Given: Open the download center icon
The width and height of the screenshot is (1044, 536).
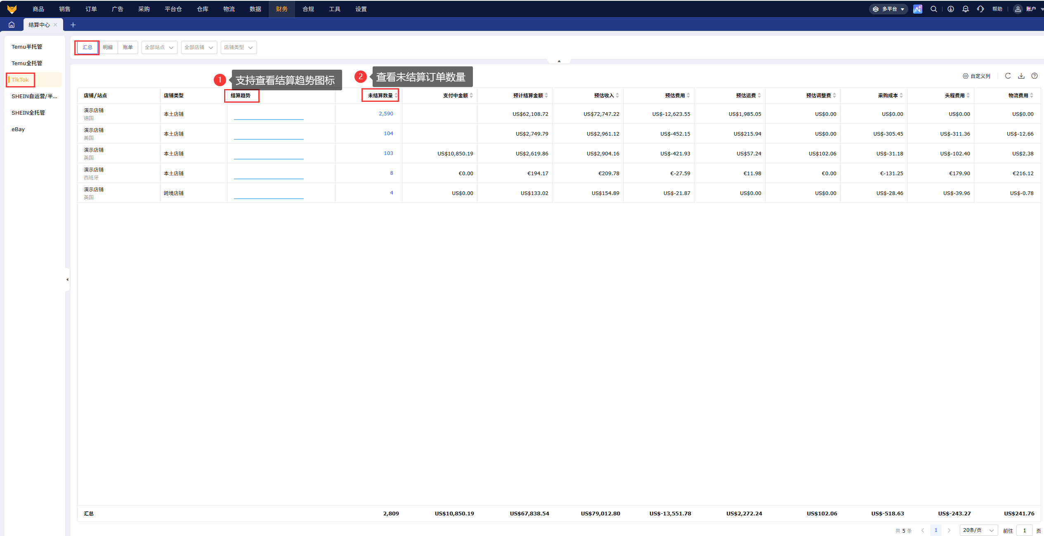Looking at the screenshot, I should click(x=951, y=9).
